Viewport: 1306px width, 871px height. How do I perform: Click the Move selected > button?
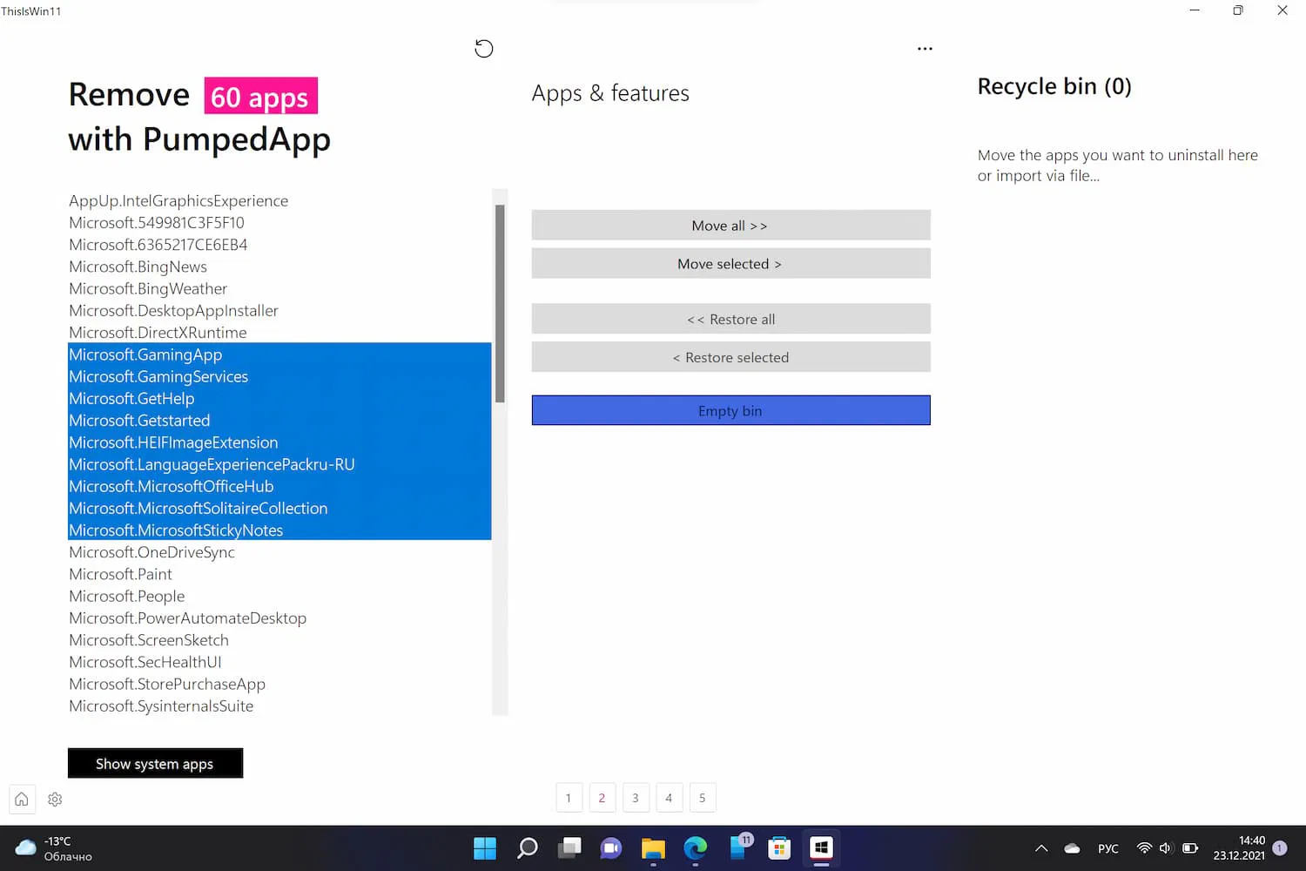pyautogui.click(x=730, y=264)
